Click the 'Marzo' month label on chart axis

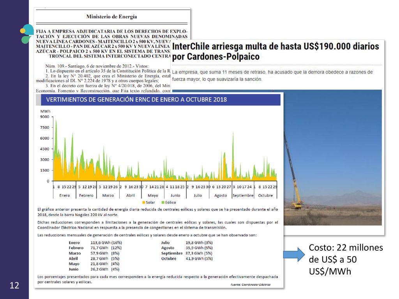pos(108,195)
